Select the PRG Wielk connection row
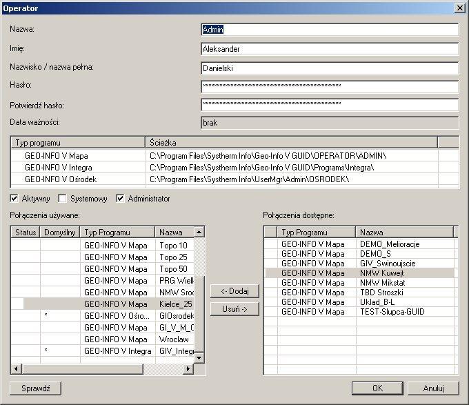Screen dimensions: 469x405 click(102, 281)
